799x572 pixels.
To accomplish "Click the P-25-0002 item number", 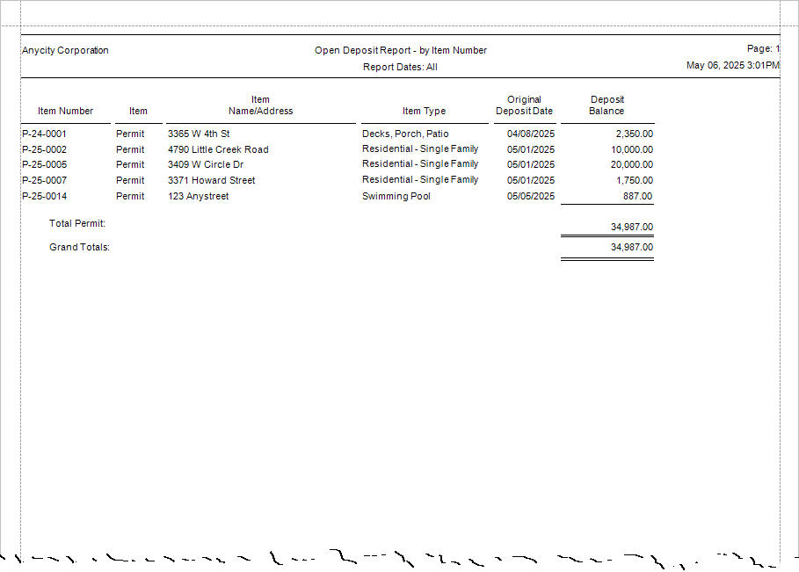I will 44,148.
